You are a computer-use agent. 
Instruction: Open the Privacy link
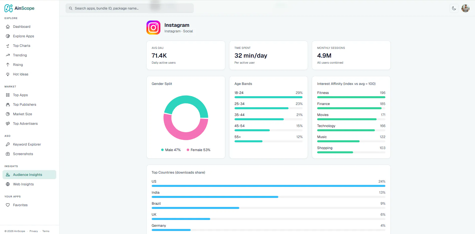tap(34, 231)
